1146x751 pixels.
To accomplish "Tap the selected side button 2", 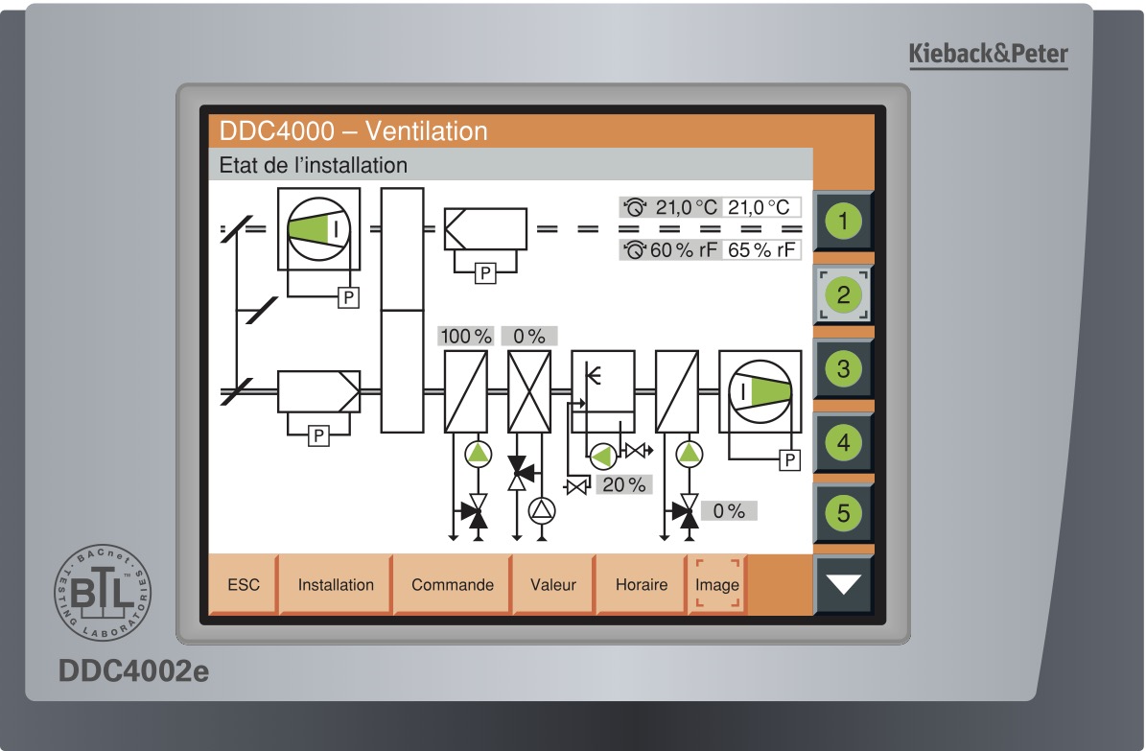I will click(x=843, y=294).
